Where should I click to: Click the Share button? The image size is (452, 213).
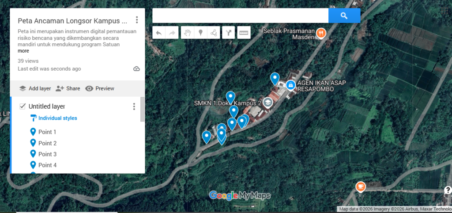[68, 88]
